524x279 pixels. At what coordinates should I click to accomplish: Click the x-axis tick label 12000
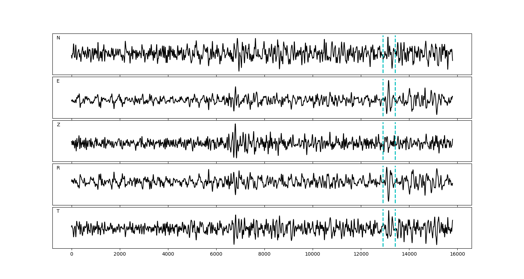pos(361,255)
